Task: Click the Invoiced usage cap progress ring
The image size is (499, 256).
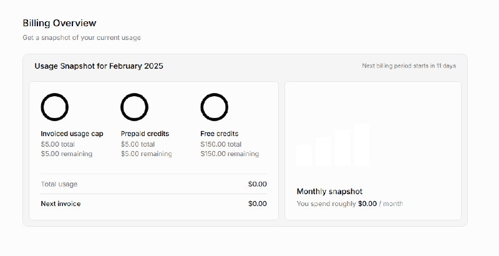Action: (54, 107)
